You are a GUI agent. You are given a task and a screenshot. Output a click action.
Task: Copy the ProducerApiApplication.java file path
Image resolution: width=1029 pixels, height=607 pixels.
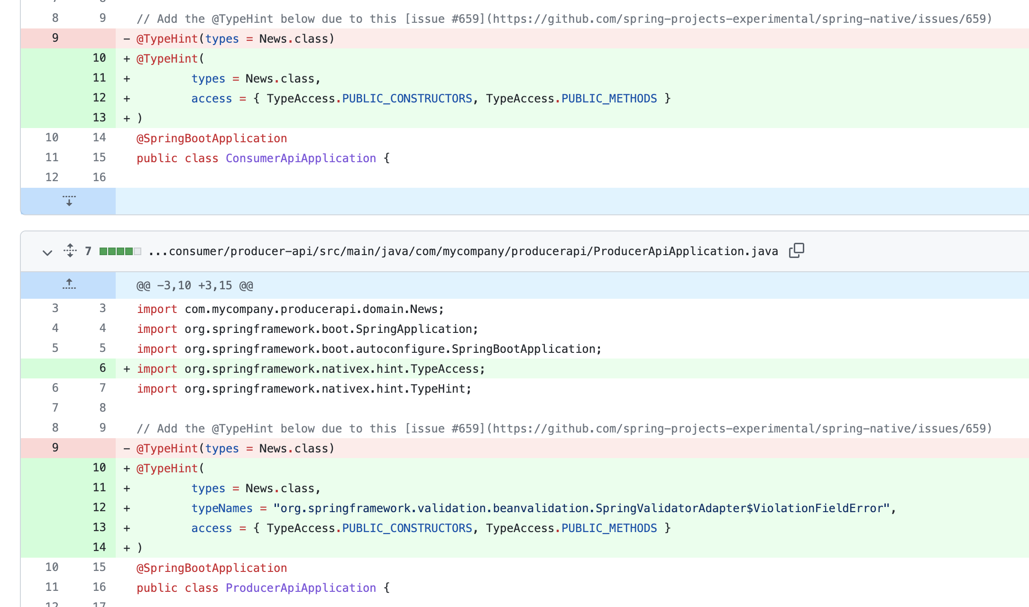coord(797,250)
